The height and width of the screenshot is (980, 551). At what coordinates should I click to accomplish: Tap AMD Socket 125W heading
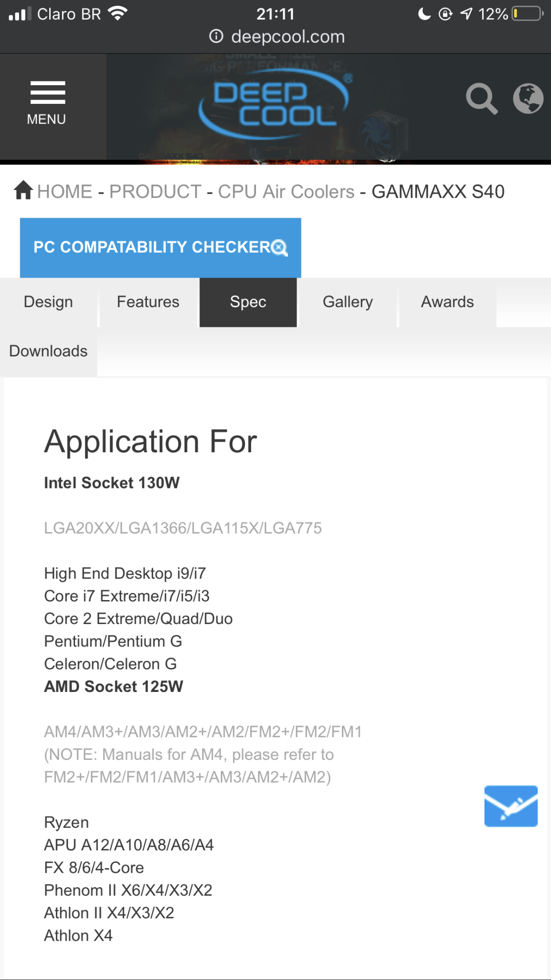(113, 687)
